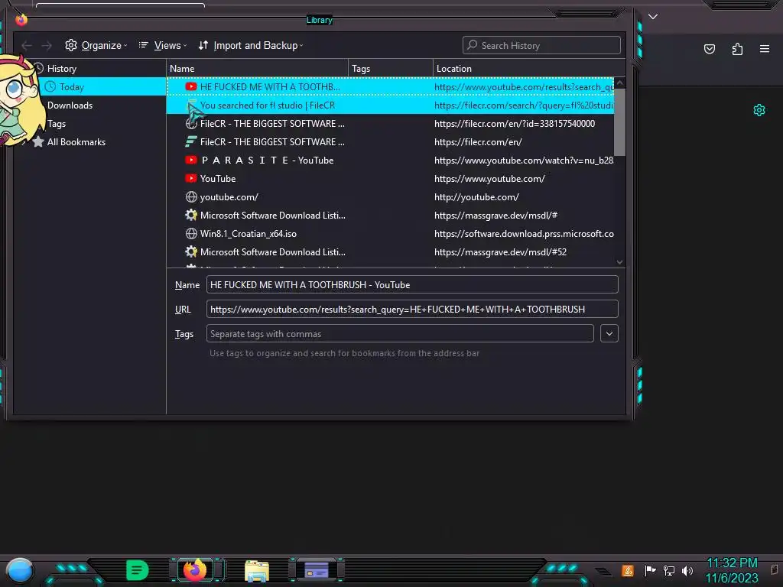Open Firefox tab list chevron
Screen dimensions: 783x587
(653, 17)
